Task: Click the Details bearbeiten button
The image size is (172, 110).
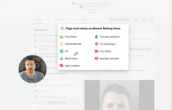Action: tap(57, 102)
